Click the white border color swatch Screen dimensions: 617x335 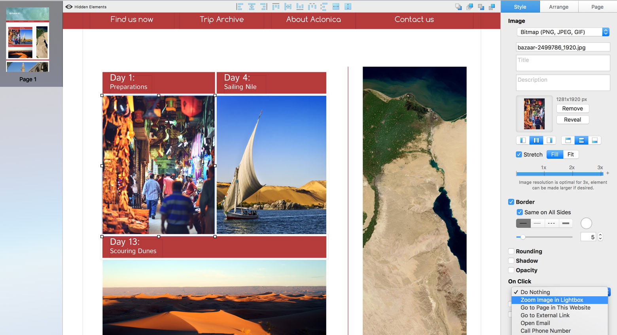[586, 223]
